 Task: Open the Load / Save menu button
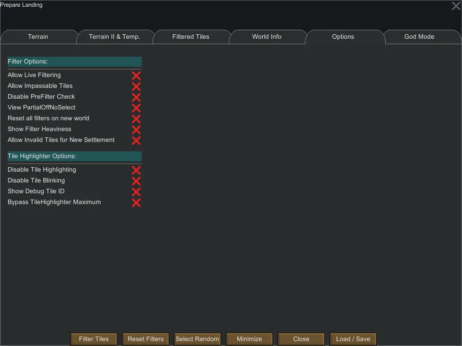(x=353, y=339)
